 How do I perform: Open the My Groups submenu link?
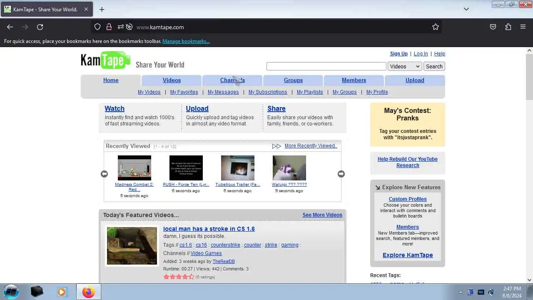344,92
